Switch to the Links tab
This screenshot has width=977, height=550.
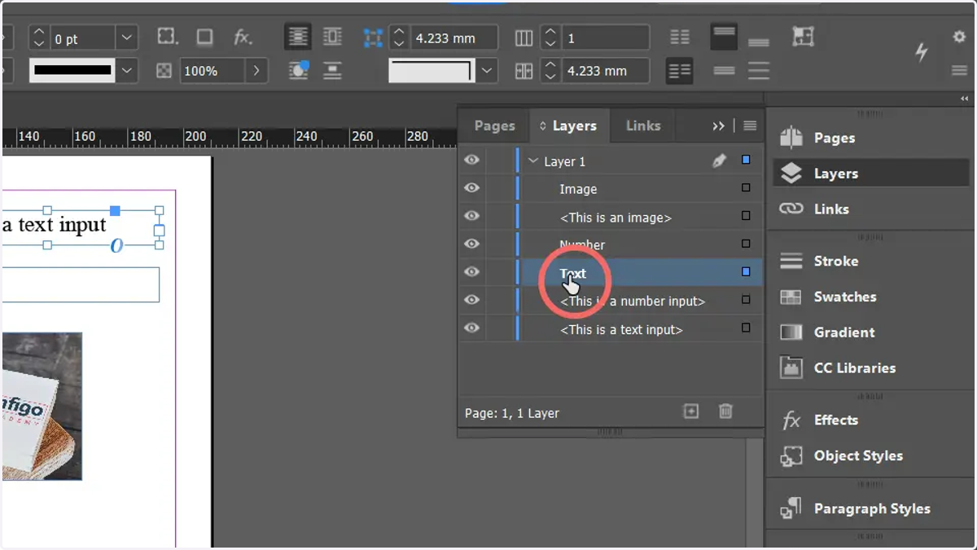coord(643,126)
